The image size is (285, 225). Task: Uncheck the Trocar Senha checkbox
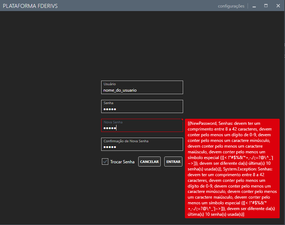tap(105, 162)
